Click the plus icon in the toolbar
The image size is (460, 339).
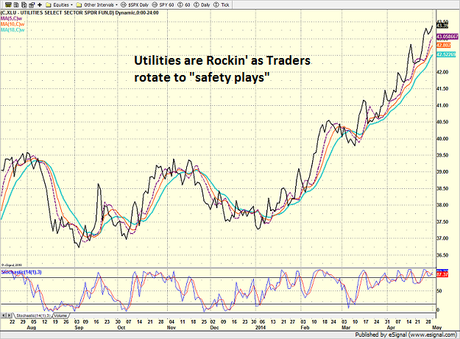click(40, 4)
